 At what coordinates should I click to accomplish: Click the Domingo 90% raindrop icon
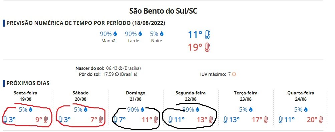click(x=142, y=109)
